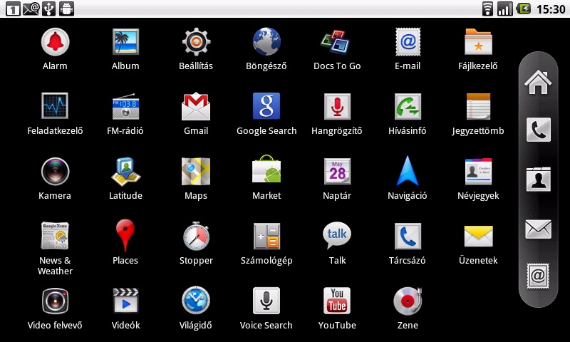
Task: Open the Alarm app
Action: [x=55, y=43]
